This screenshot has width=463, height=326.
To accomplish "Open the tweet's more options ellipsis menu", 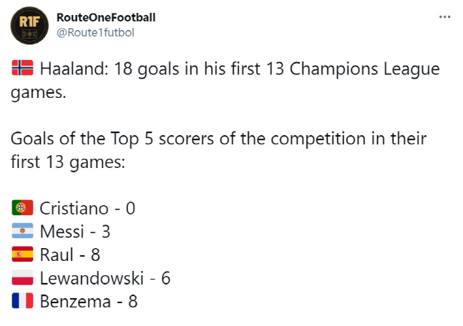I will [x=444, y=17].
